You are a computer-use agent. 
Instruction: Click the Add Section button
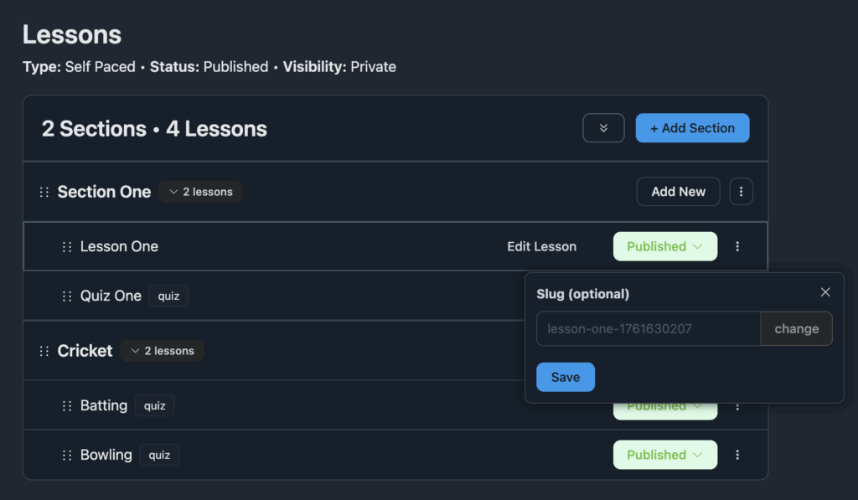(x=692, y=127)
